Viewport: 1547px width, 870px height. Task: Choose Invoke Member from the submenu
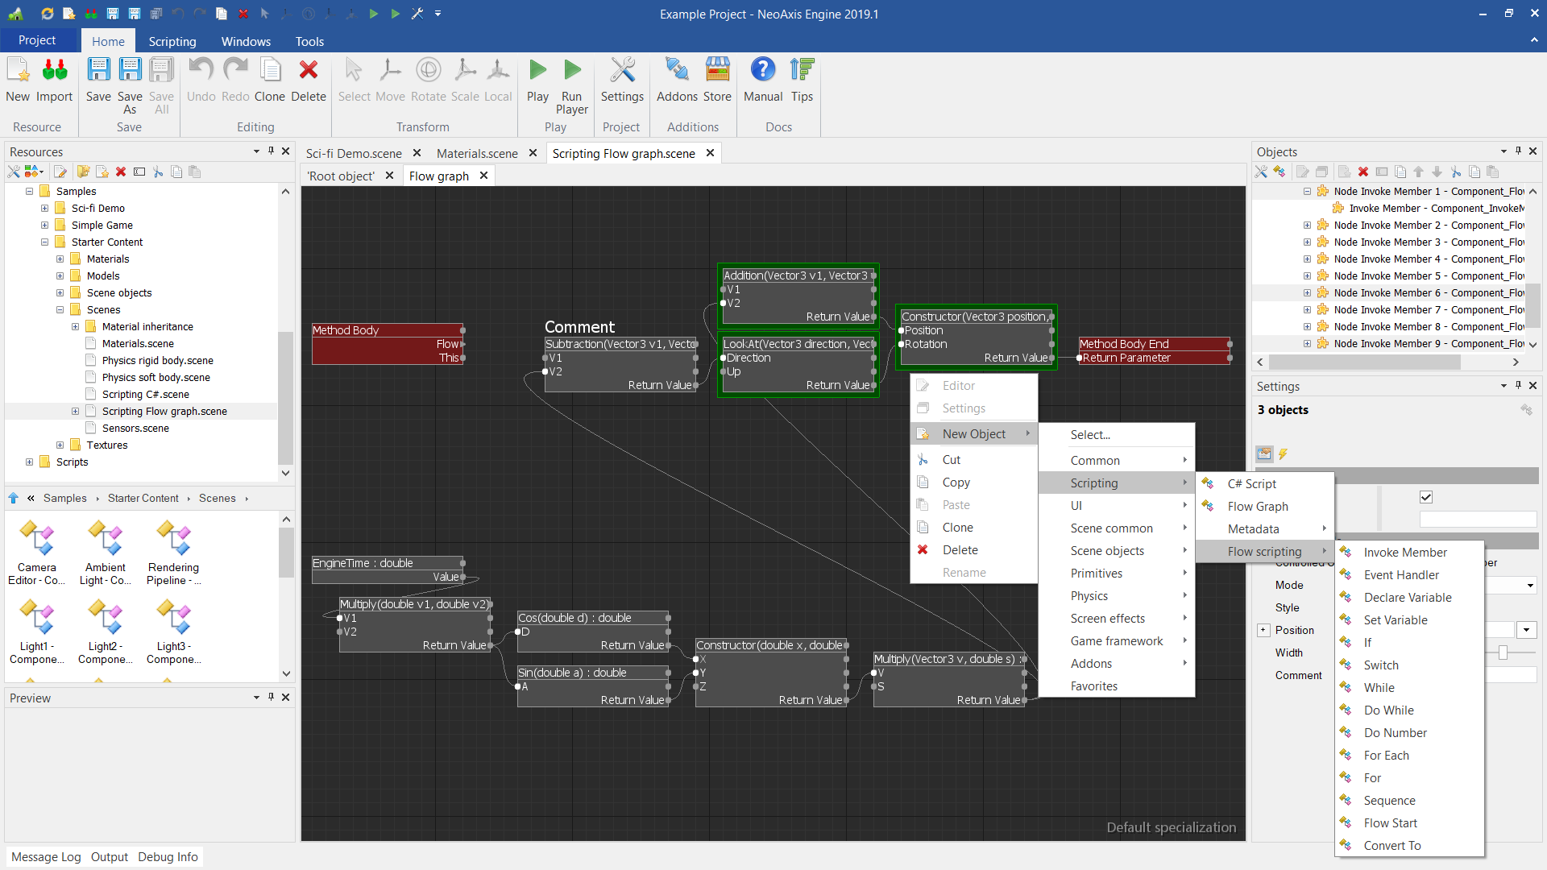[1405, 552]
